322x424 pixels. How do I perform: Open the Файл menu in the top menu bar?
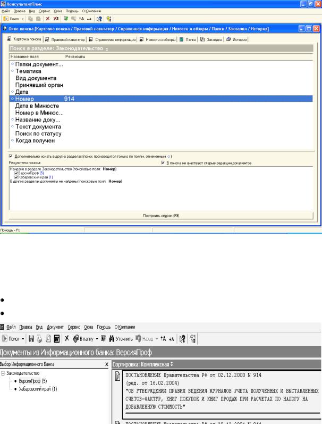[6, 11]
